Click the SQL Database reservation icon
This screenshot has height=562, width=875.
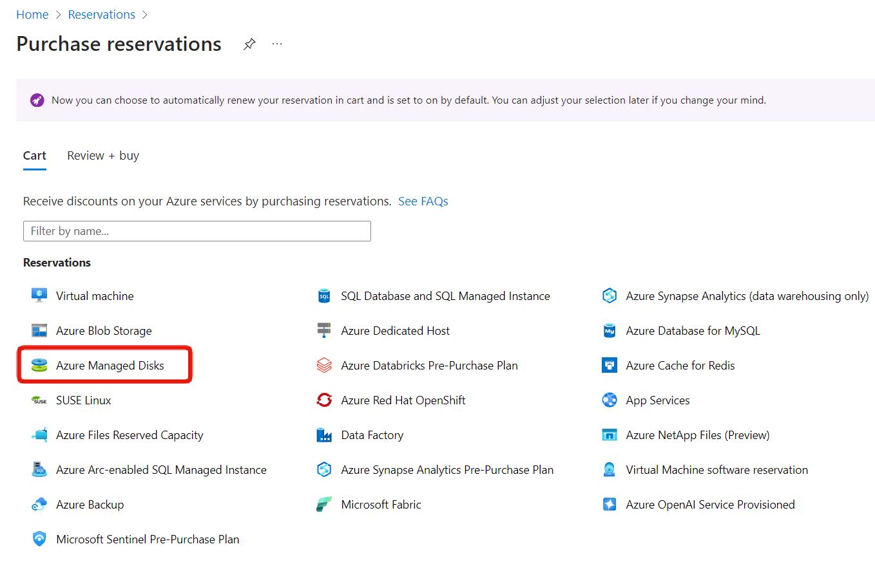(x=324, y=296)
